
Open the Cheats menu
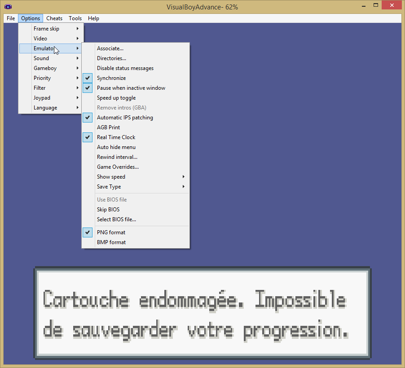coord(54,18)
